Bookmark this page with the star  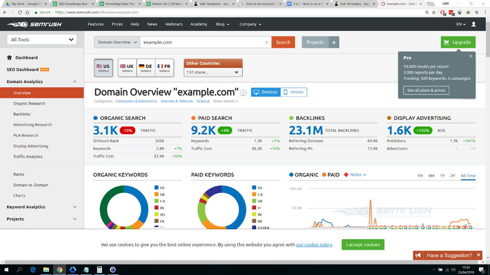pyautogui.click(x=434, y=12)
